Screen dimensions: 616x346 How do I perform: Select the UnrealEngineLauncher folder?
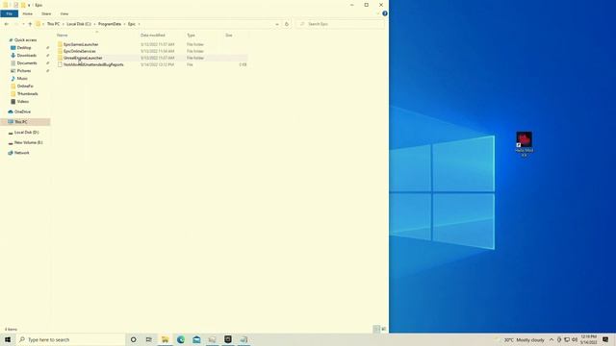pyautogui.click(x=83, y=58)
